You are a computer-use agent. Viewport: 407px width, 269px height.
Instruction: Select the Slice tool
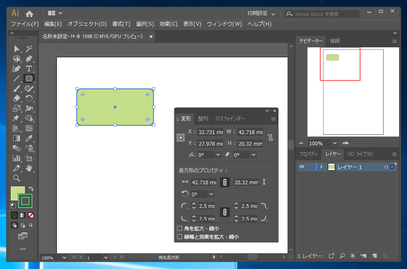17,168
